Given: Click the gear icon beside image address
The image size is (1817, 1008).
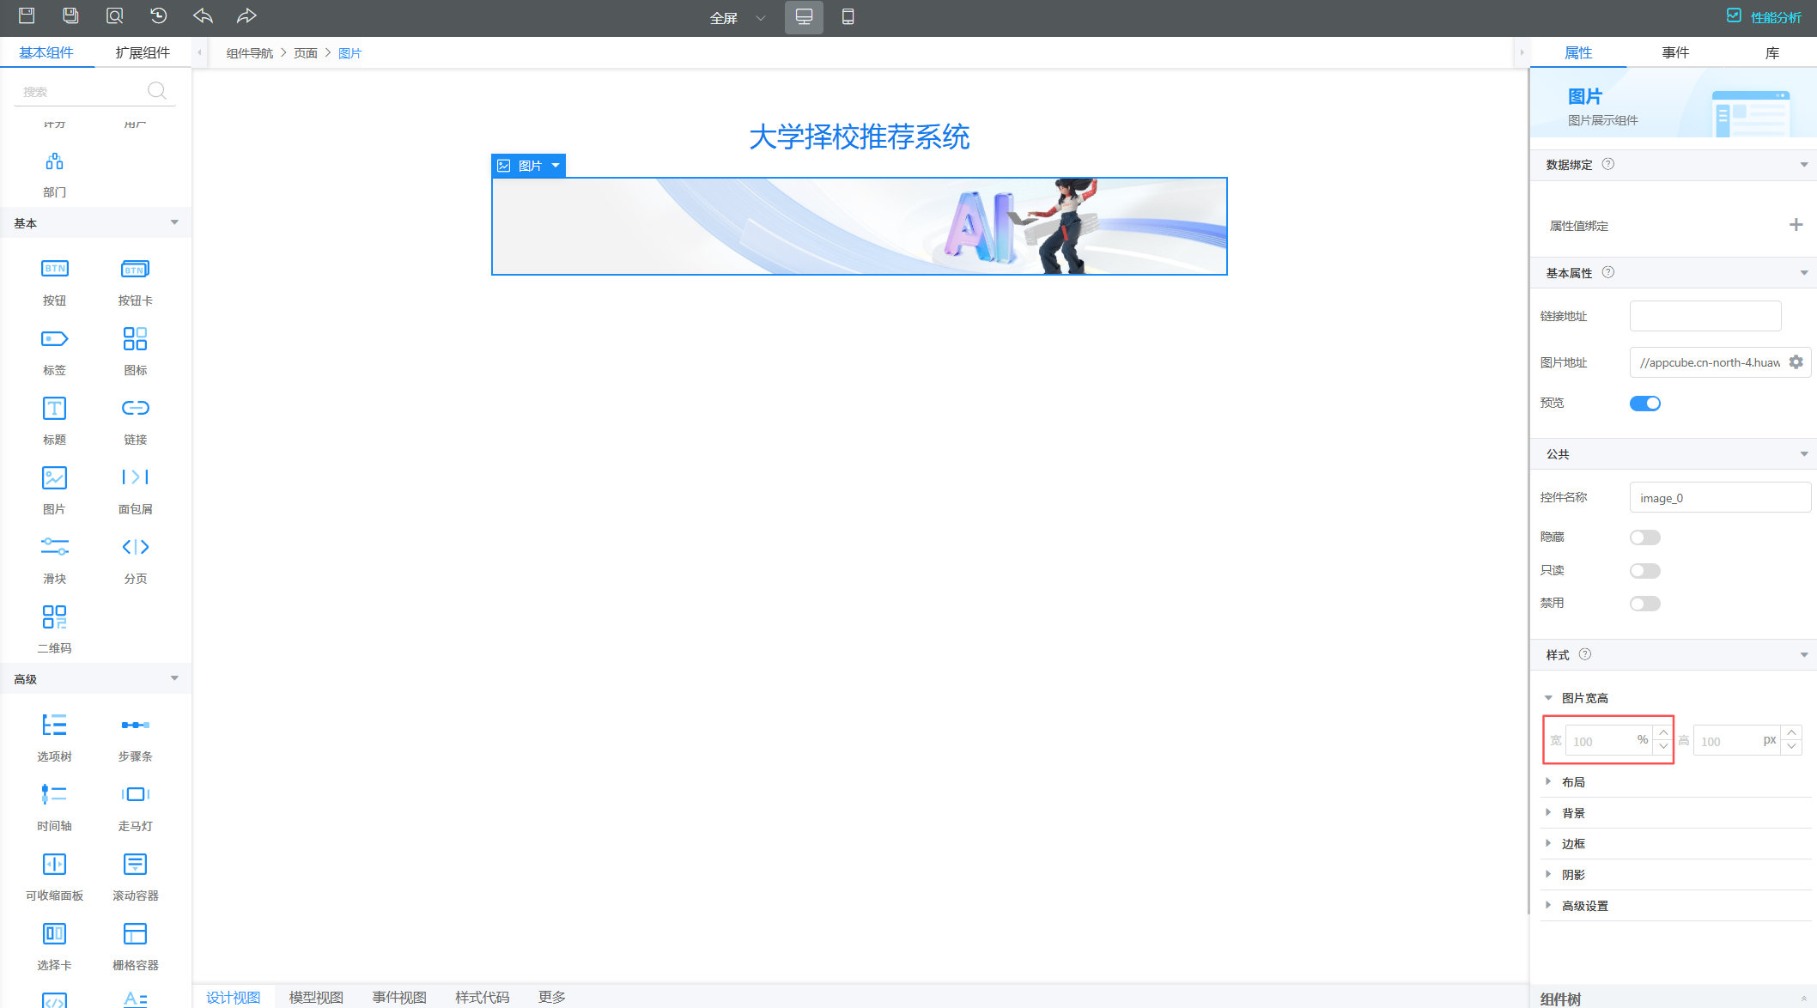Looking at the screenshot, I should pyautogui.click(x=1796, y=362).
